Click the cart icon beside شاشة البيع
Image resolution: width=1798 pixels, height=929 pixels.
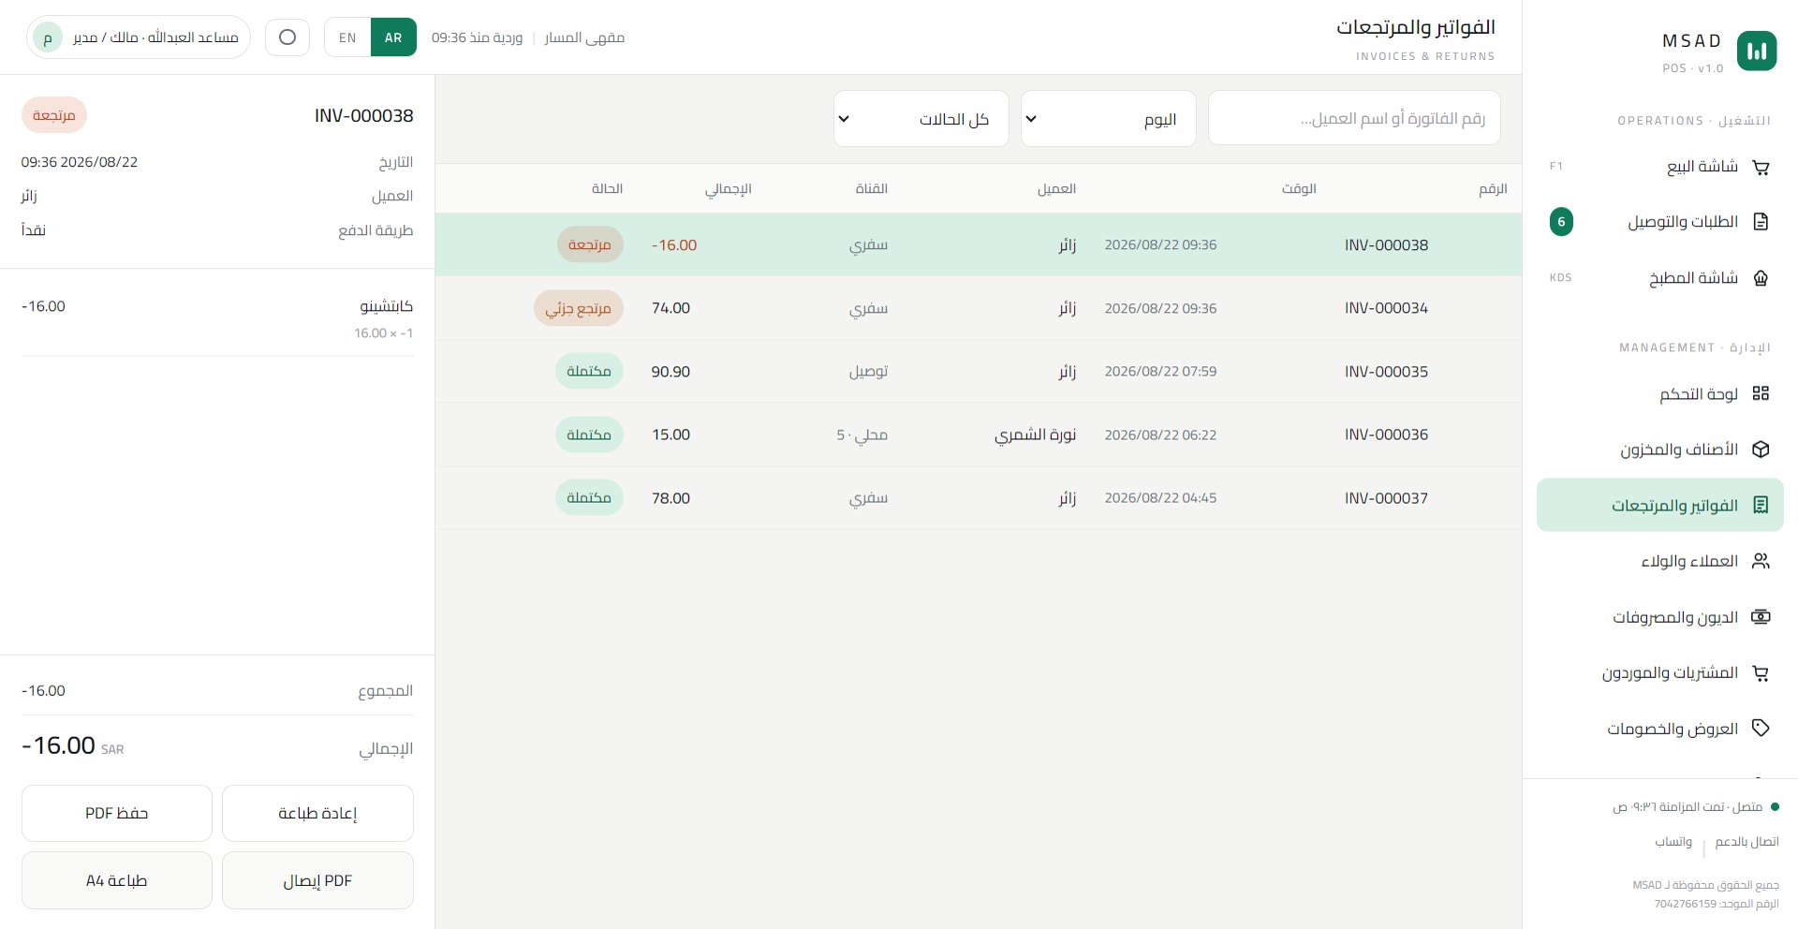pos(1761,167)
